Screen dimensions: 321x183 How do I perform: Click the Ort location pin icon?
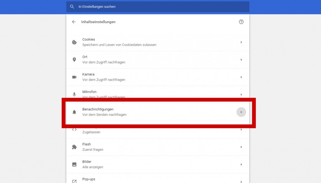point(74,59)
